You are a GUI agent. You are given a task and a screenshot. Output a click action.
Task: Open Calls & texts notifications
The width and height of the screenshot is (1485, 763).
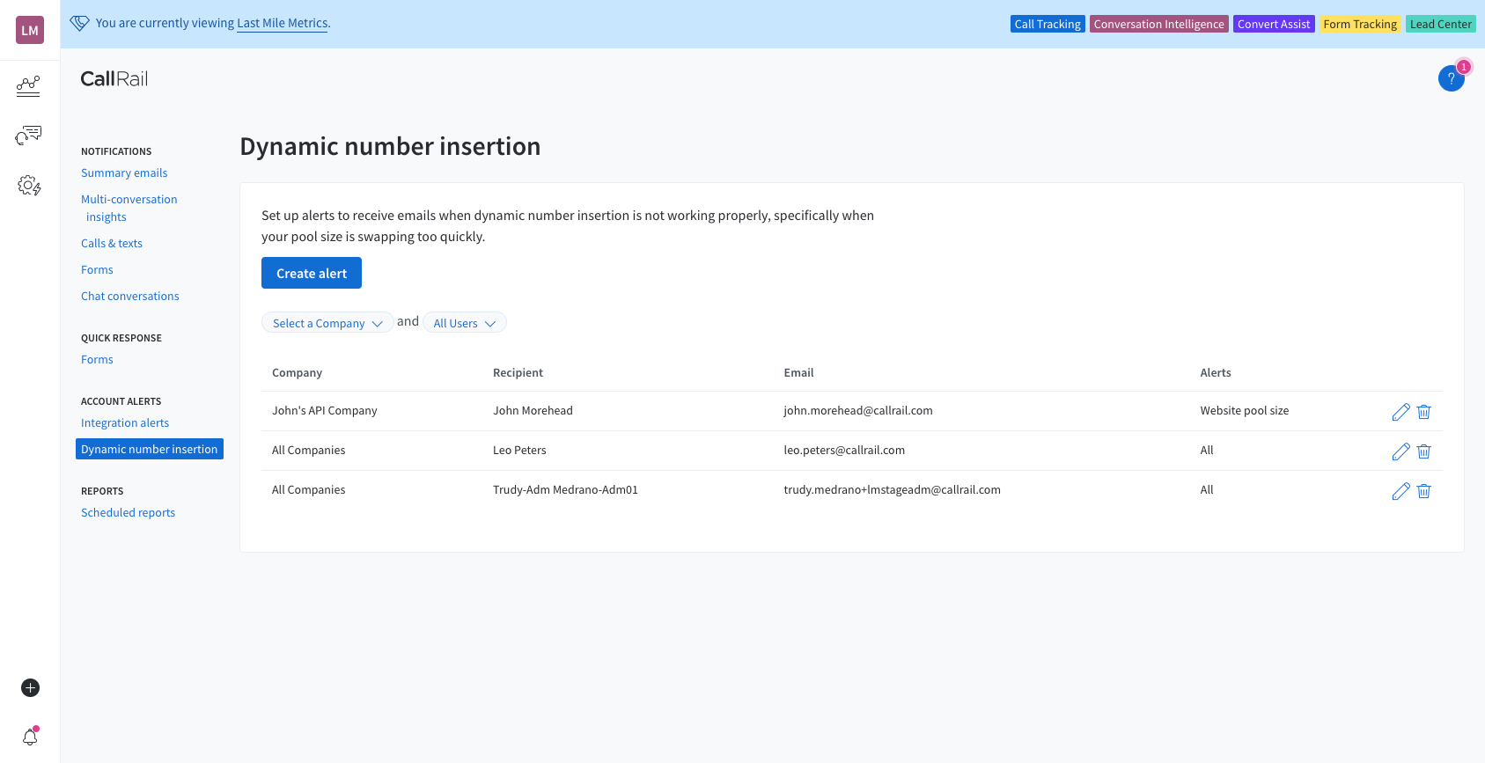click(x=112, y=244)
